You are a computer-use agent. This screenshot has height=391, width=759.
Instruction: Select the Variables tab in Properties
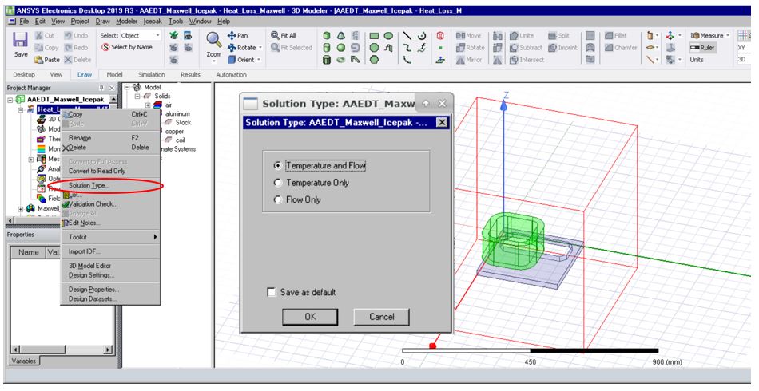point(24,361)
